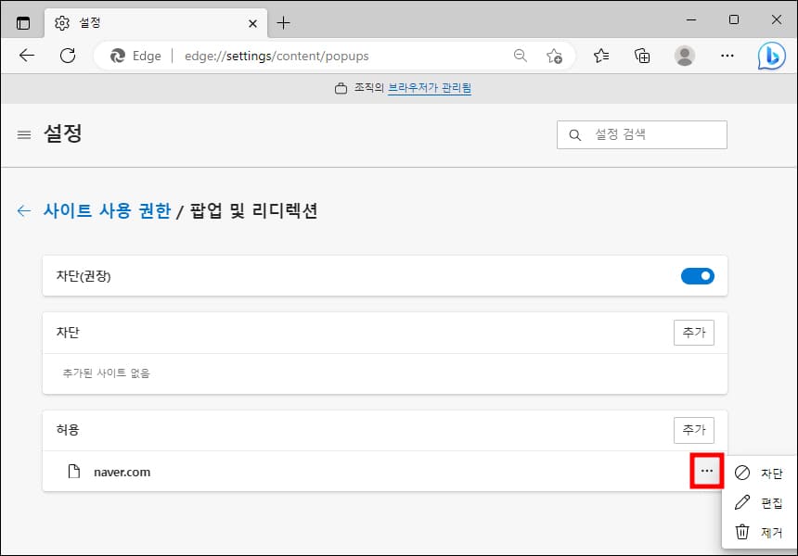The image size is (798, 556).
Task: Select 제거 from the context menu
Action: (771, 531)
